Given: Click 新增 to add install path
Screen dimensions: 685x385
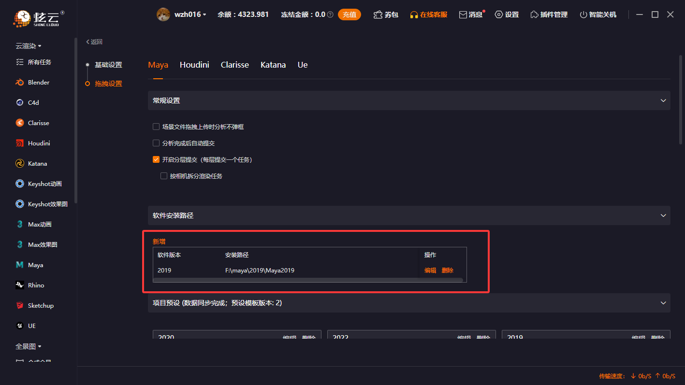Looking at the screenshot, I should [159, 242].
